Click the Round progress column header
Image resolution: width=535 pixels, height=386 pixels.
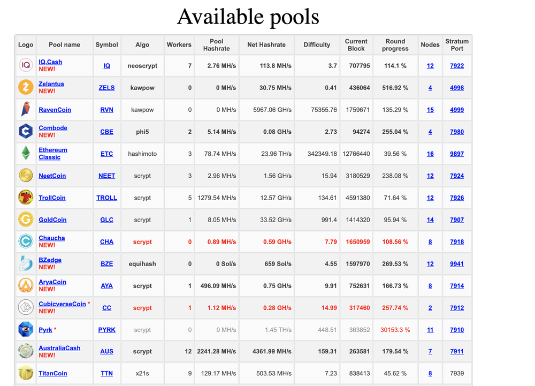click(x=395, y=45)
